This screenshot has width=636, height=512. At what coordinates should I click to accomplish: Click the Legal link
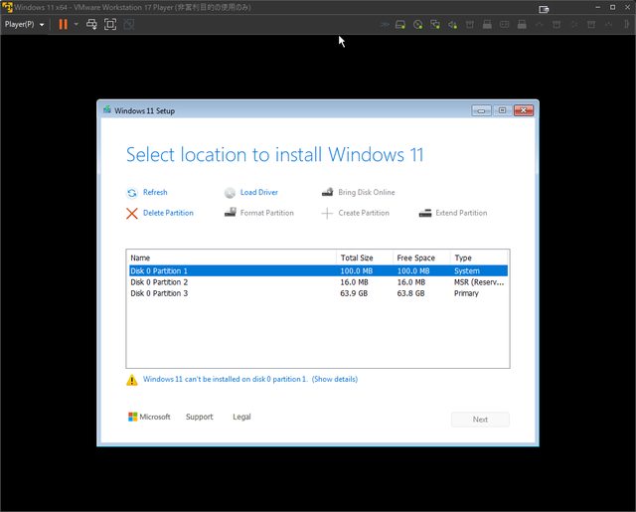click(x=241, y=418)
